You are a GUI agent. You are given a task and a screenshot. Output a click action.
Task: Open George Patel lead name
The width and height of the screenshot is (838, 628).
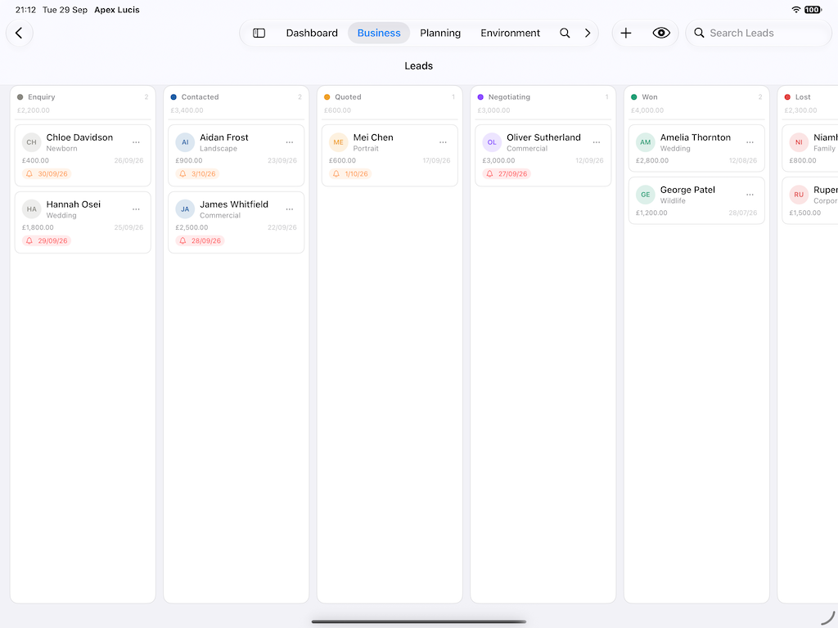pyautogui.click(x=687, y=190)
